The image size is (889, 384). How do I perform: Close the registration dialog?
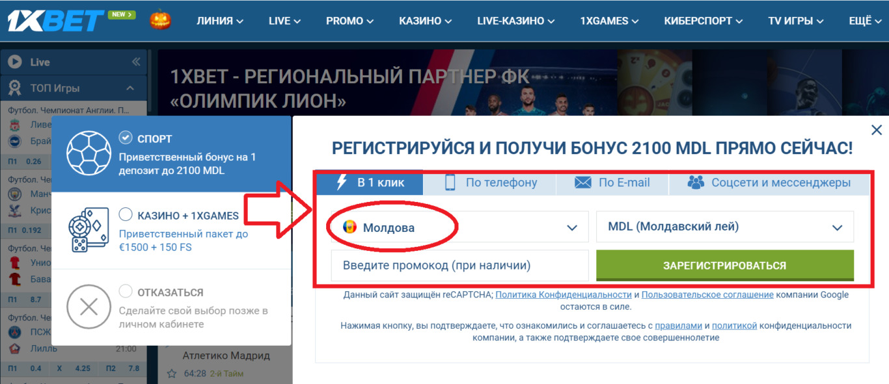point(877,129)
